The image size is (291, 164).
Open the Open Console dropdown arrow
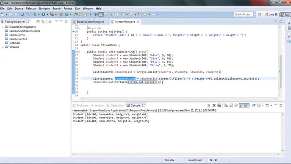tap(271, 105)
